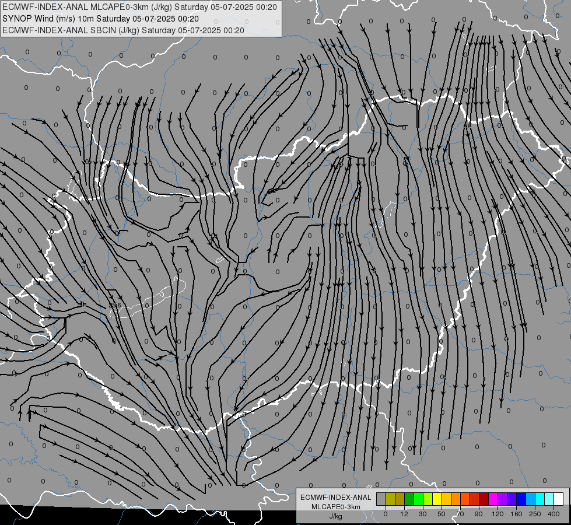This screenshot has height=525, width=571.
Task: Select the white swatch after the 400 tick
Action: click(x=558, y=499)
